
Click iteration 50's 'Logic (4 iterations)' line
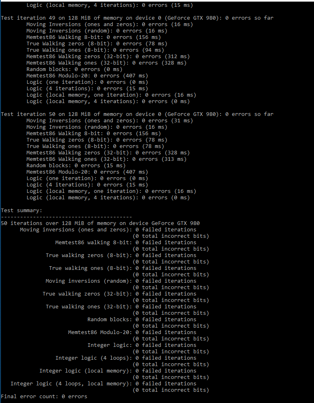pyautogui.click(x=87, y=185)
